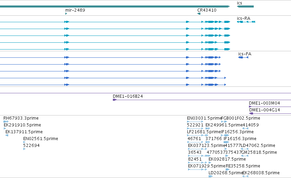
Task: Open EST EN02561.5prime
Action: (x=41, y=139)
